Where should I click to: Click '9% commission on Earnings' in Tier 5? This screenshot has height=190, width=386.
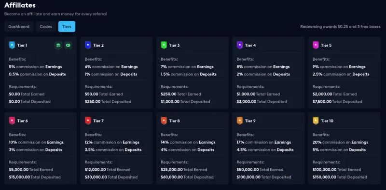[x=339, y=67]
